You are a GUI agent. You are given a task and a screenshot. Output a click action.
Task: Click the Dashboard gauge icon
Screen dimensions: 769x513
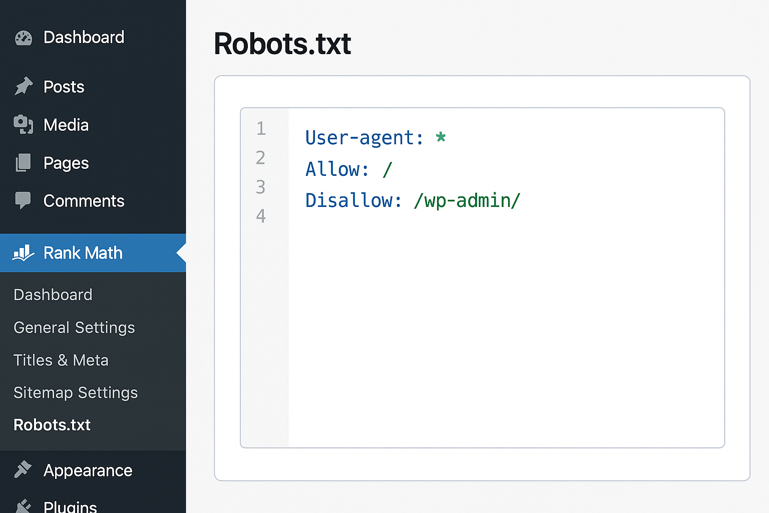(x=24, y=38)
